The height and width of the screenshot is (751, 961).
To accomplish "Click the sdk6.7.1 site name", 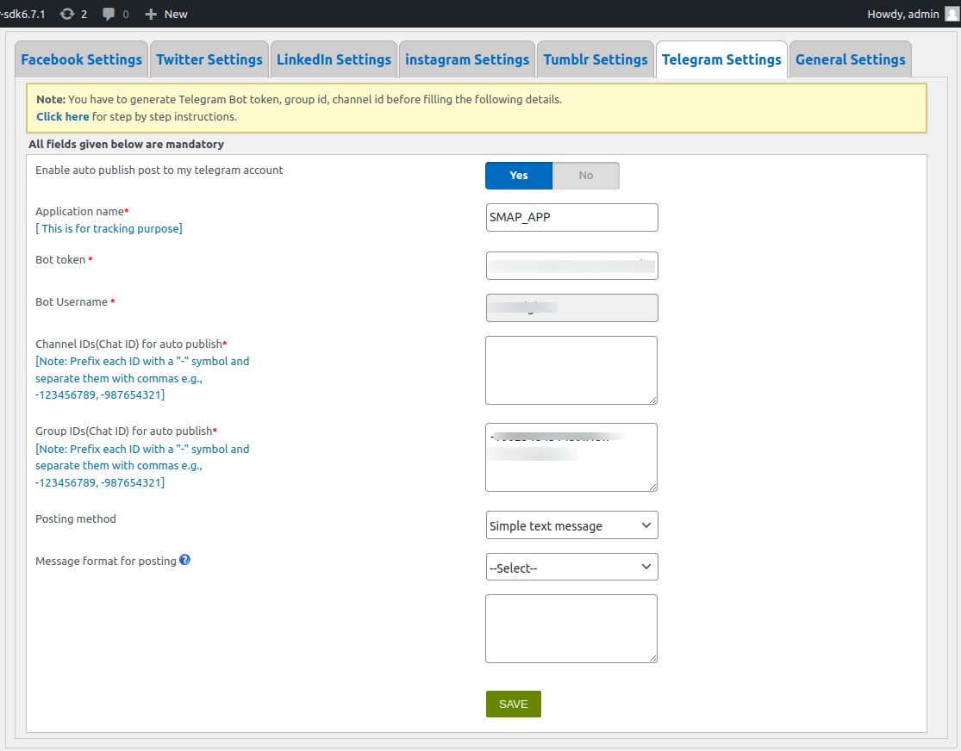I will 22,14.
